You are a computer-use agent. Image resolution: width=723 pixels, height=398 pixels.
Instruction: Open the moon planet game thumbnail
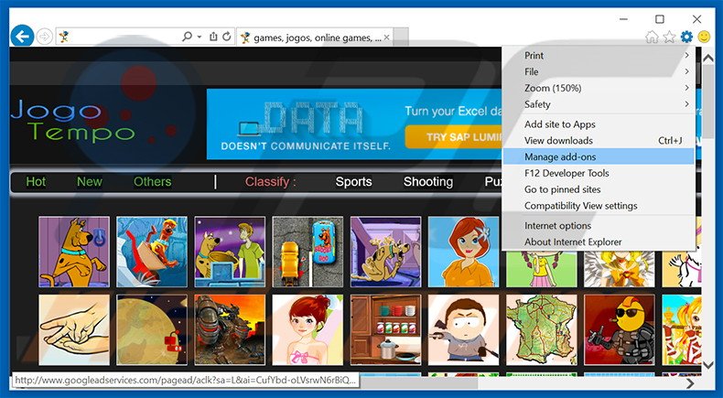[x=152, y=329]
